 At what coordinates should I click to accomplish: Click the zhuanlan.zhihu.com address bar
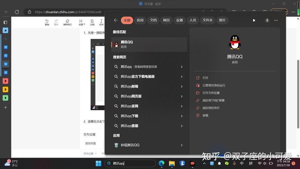point(68,12)
